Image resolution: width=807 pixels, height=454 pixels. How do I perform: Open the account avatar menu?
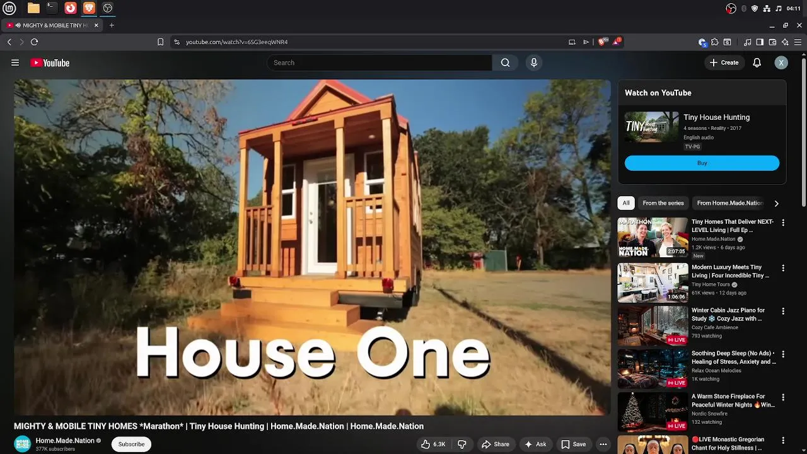781,62
